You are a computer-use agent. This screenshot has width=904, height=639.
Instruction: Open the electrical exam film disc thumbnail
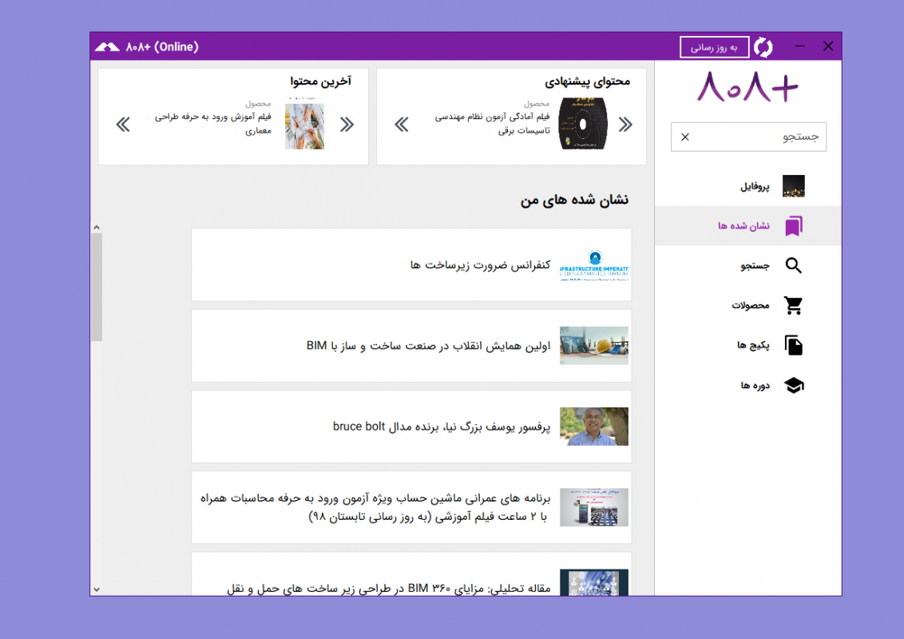coord(583,124)
